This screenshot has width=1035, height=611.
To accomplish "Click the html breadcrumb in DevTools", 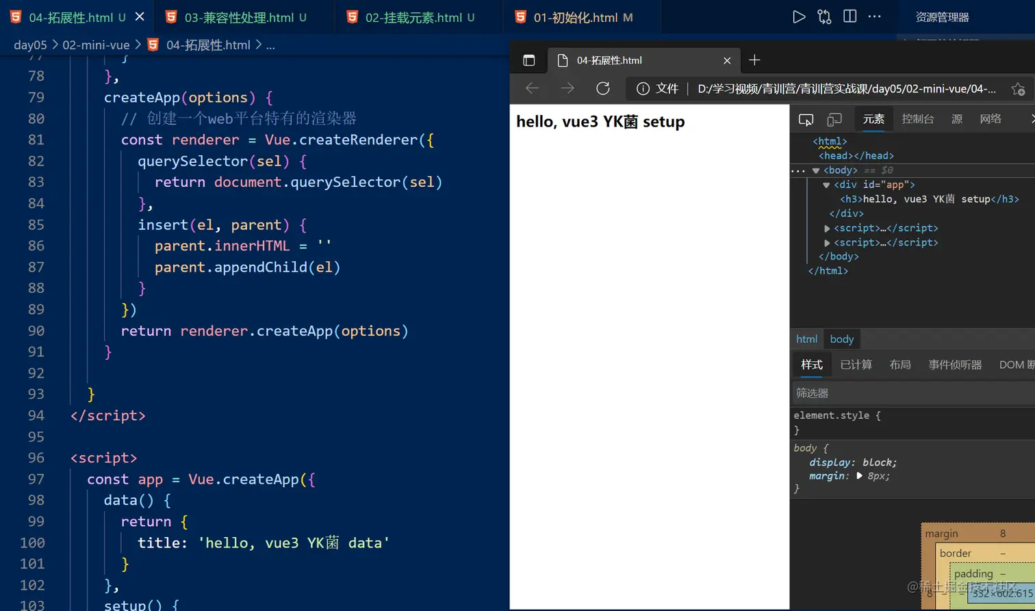I will pos(806,339).
